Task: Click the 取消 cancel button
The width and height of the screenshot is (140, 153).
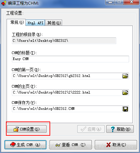Action: (x=116, y=145)
